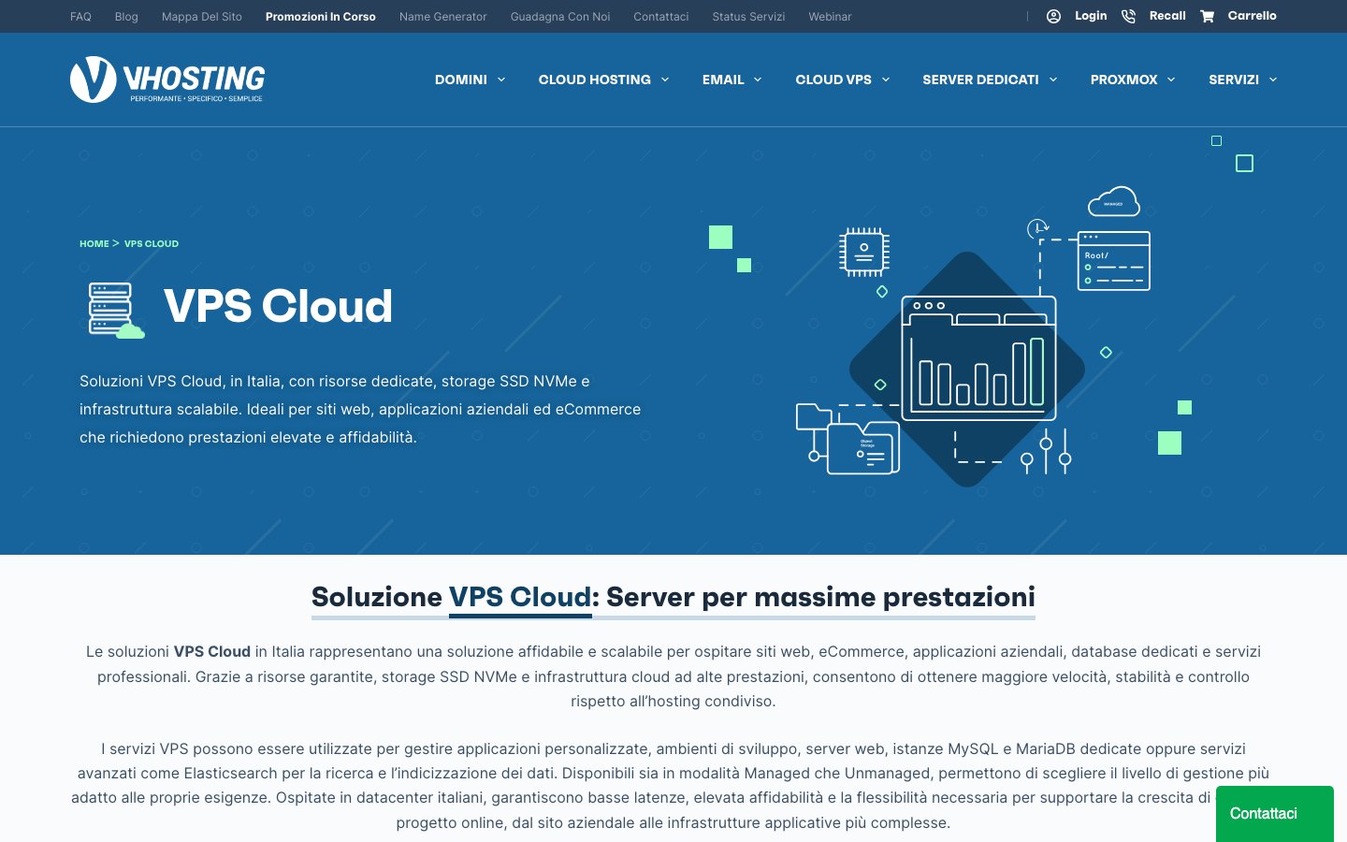Click the Carrello text link
Viewport: 1347px width, 842px height.
pos(1253,16)
